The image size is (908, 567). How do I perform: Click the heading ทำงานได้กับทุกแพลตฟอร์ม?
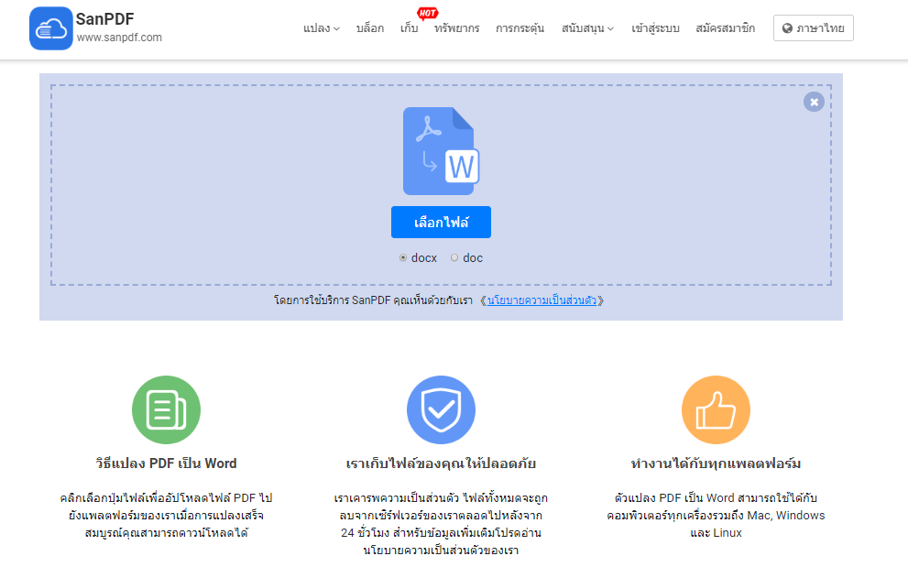(x=716, y=463)
